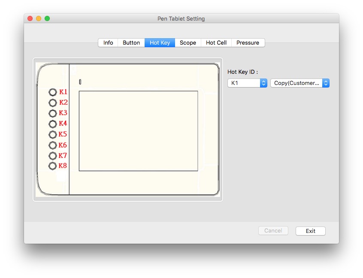Screen dimensions: 363x278
Task: Click the Exit button
Action: pos(310,231)
